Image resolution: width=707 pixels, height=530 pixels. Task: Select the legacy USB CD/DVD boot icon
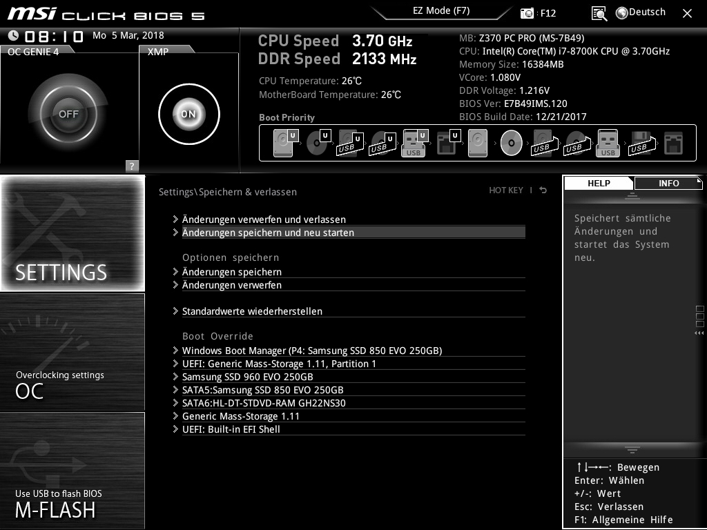(x=577, y=143)
